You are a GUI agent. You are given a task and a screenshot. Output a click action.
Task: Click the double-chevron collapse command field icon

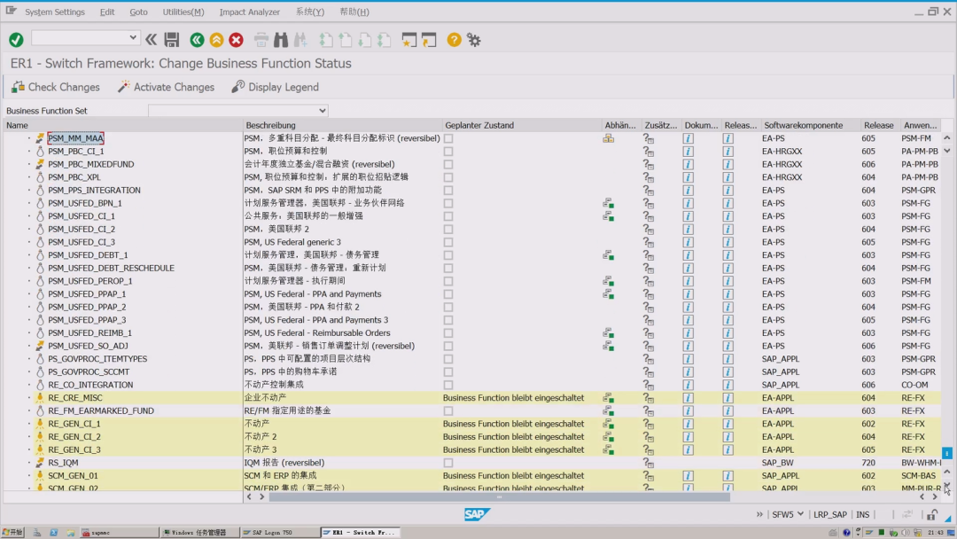[151, 40]
